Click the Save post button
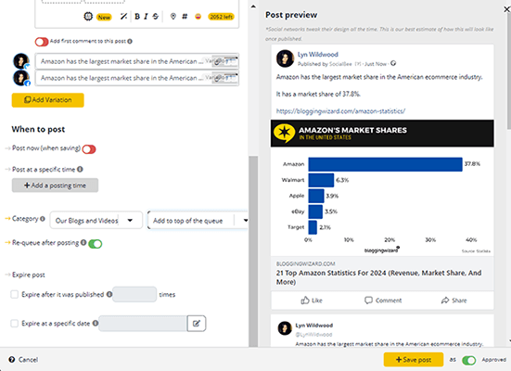Screen dimensions: 511x371 tap(414, 360)
